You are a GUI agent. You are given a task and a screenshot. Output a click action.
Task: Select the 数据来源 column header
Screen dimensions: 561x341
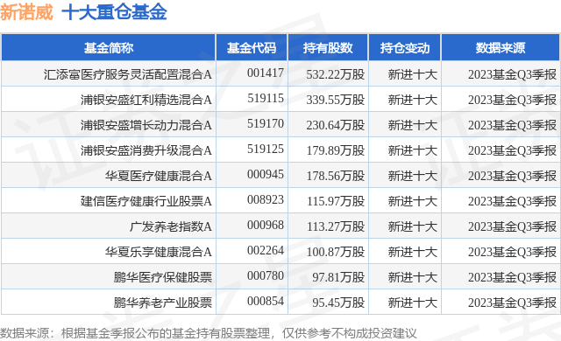tap(501, 47)
